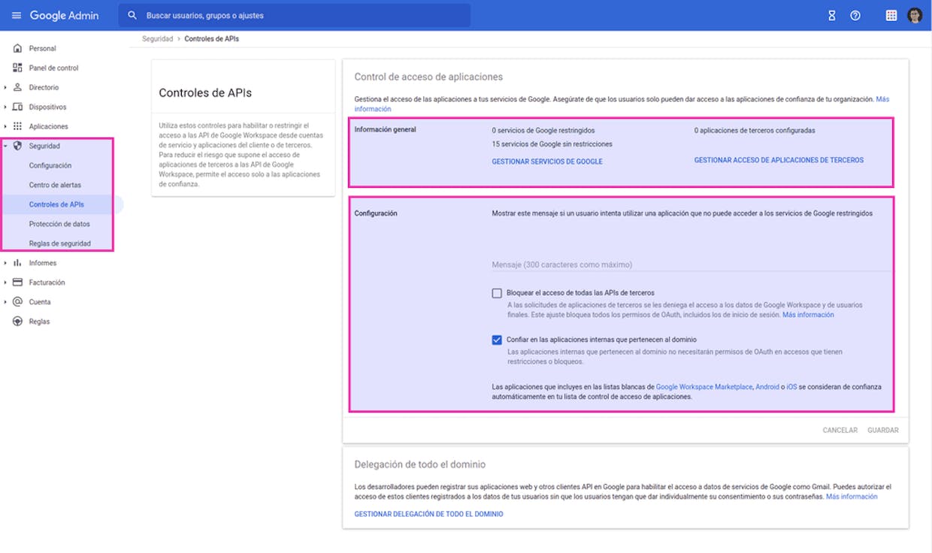Screen dimensions: 932x553
Task: Click GESTIONAR DELEGACIÓN DE TODO EL DOMINIO
Action: [428, 514]
